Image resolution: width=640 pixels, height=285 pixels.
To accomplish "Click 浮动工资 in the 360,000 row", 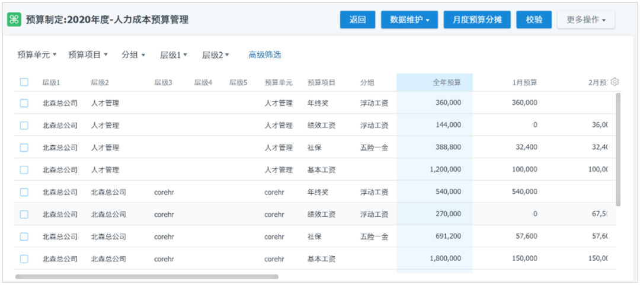I will 374,103.
